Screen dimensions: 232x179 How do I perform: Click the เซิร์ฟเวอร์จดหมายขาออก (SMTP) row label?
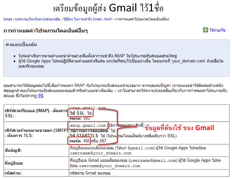tap(36, 133)
